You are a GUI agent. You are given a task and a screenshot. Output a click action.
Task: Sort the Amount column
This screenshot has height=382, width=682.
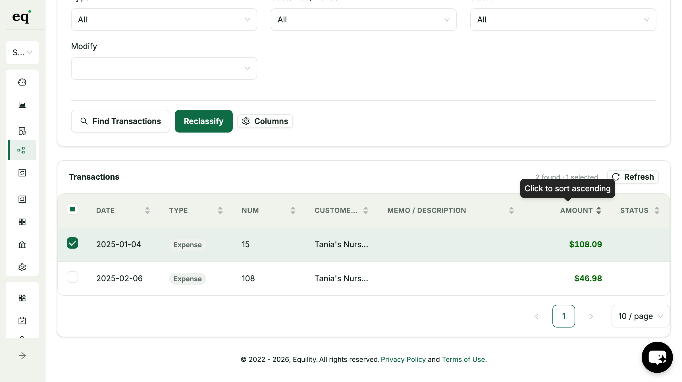pyautogui.click(x=599, y=210)
